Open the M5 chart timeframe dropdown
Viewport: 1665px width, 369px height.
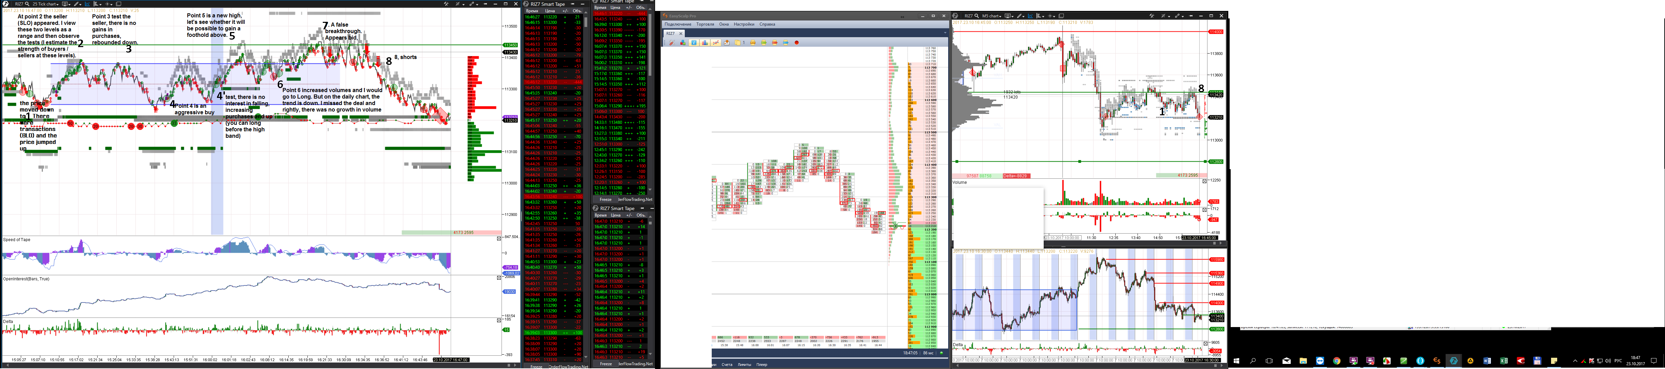[x=992, y=16]
